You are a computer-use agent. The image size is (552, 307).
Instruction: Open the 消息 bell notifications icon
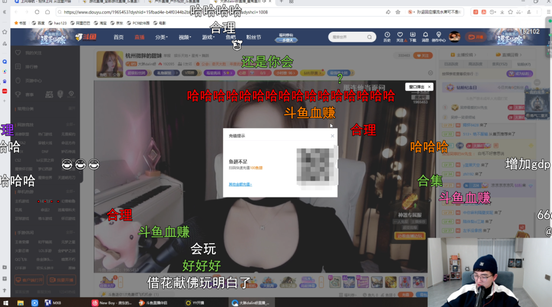click(425, 37)
